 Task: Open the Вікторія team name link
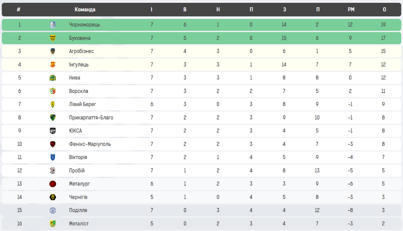pos(78,157)
